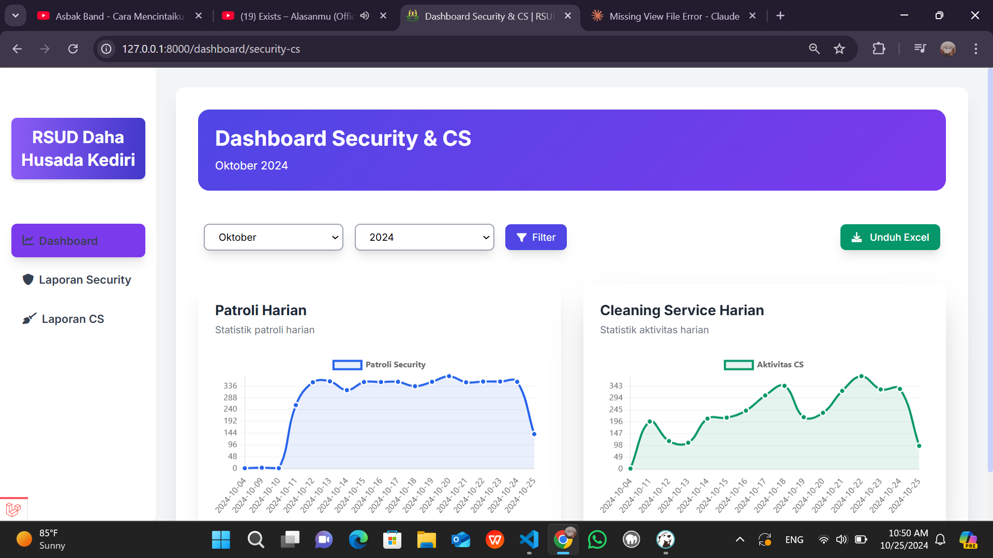Open Visual Studio Code from the taskbar
The width and height of the screenshot is (993, 558).
click(529, 540)
